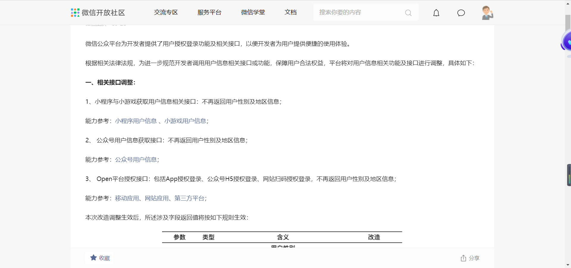This screenshot has width=571, height=268.
Task: Open the 交流专区 menu
Action: coord(166,12)
